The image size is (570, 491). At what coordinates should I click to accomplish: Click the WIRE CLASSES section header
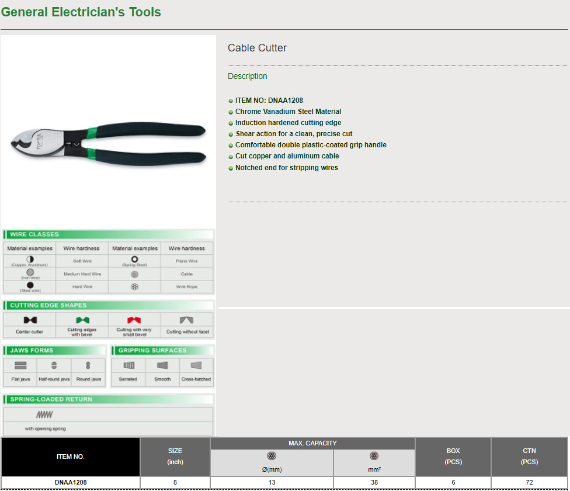34,234
